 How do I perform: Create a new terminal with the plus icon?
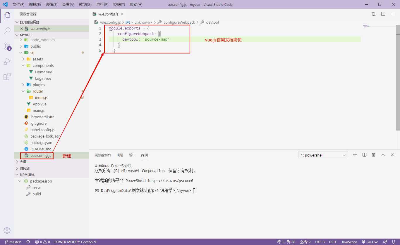[x=355, y=155]
